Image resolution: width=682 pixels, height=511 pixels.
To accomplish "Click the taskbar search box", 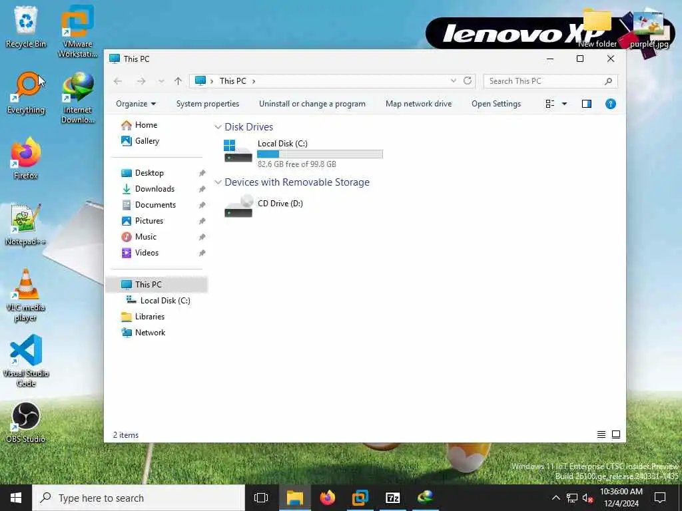I will tap(139, 498).
